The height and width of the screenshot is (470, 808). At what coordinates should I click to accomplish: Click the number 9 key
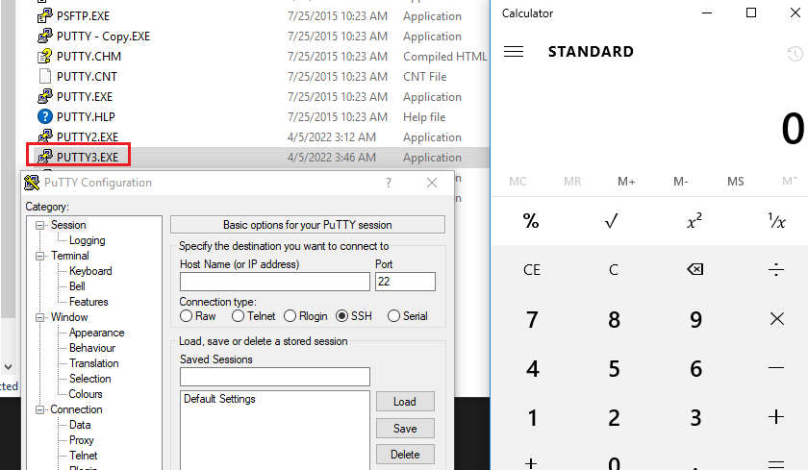[695, 319]
